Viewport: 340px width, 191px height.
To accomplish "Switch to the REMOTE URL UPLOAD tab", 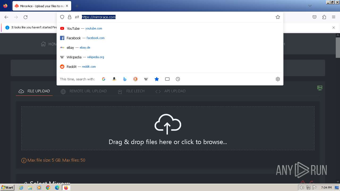I will click(x=84, y=91).
